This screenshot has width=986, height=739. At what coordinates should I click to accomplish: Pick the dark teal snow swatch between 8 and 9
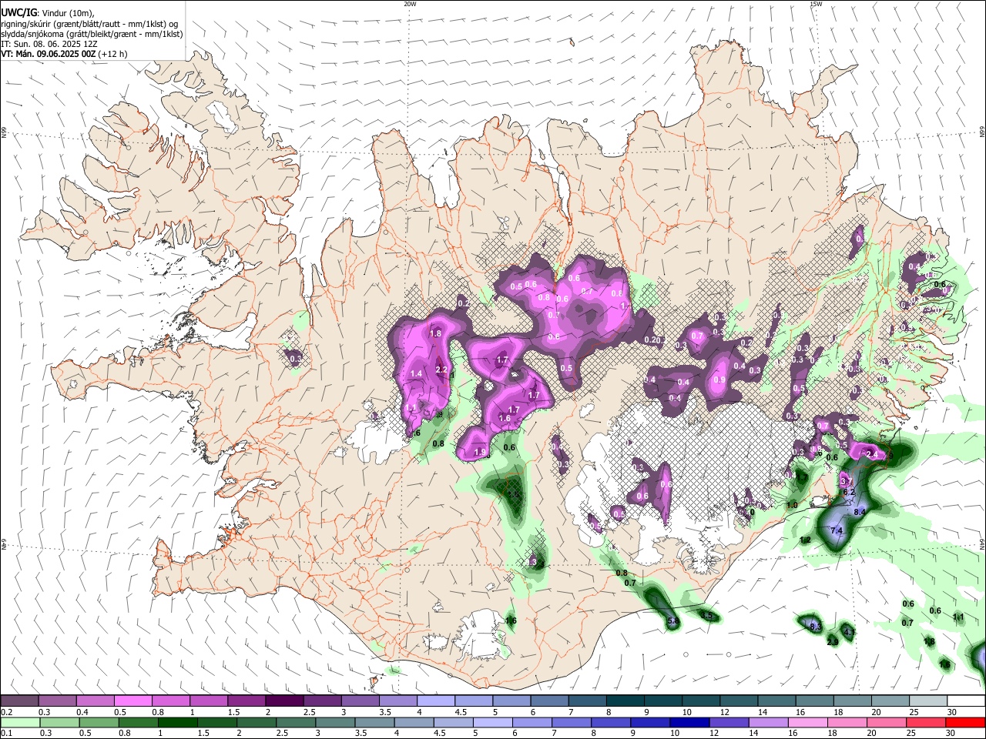point(624,701)
